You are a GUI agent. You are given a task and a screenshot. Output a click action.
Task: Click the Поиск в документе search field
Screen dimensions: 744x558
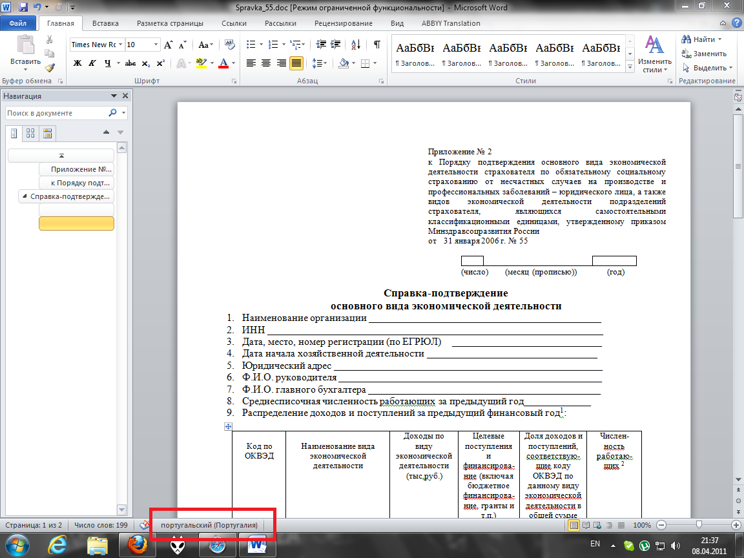click(57, 113)
